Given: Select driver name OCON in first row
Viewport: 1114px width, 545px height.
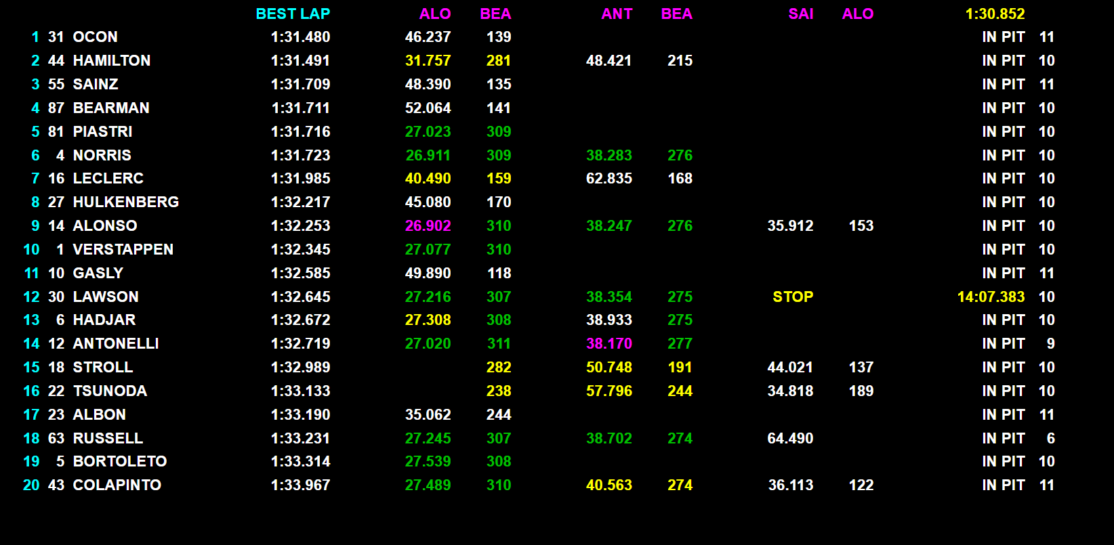Looking at the screenshot, I should click(95, 37).
